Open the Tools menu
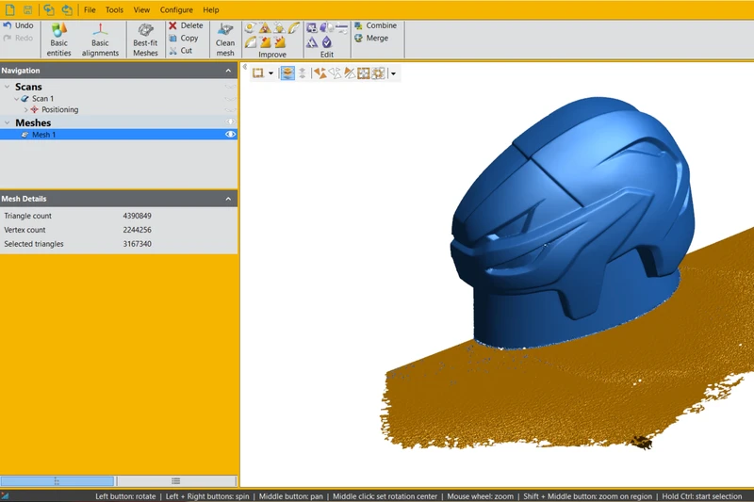Viewport: 754px width, 502px height. tap(114, 9)
